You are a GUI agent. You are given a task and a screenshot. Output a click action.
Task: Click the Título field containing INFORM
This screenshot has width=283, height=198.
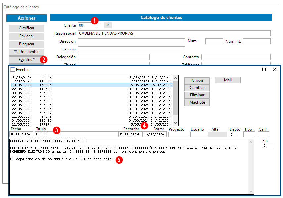[x=77, y=134]
